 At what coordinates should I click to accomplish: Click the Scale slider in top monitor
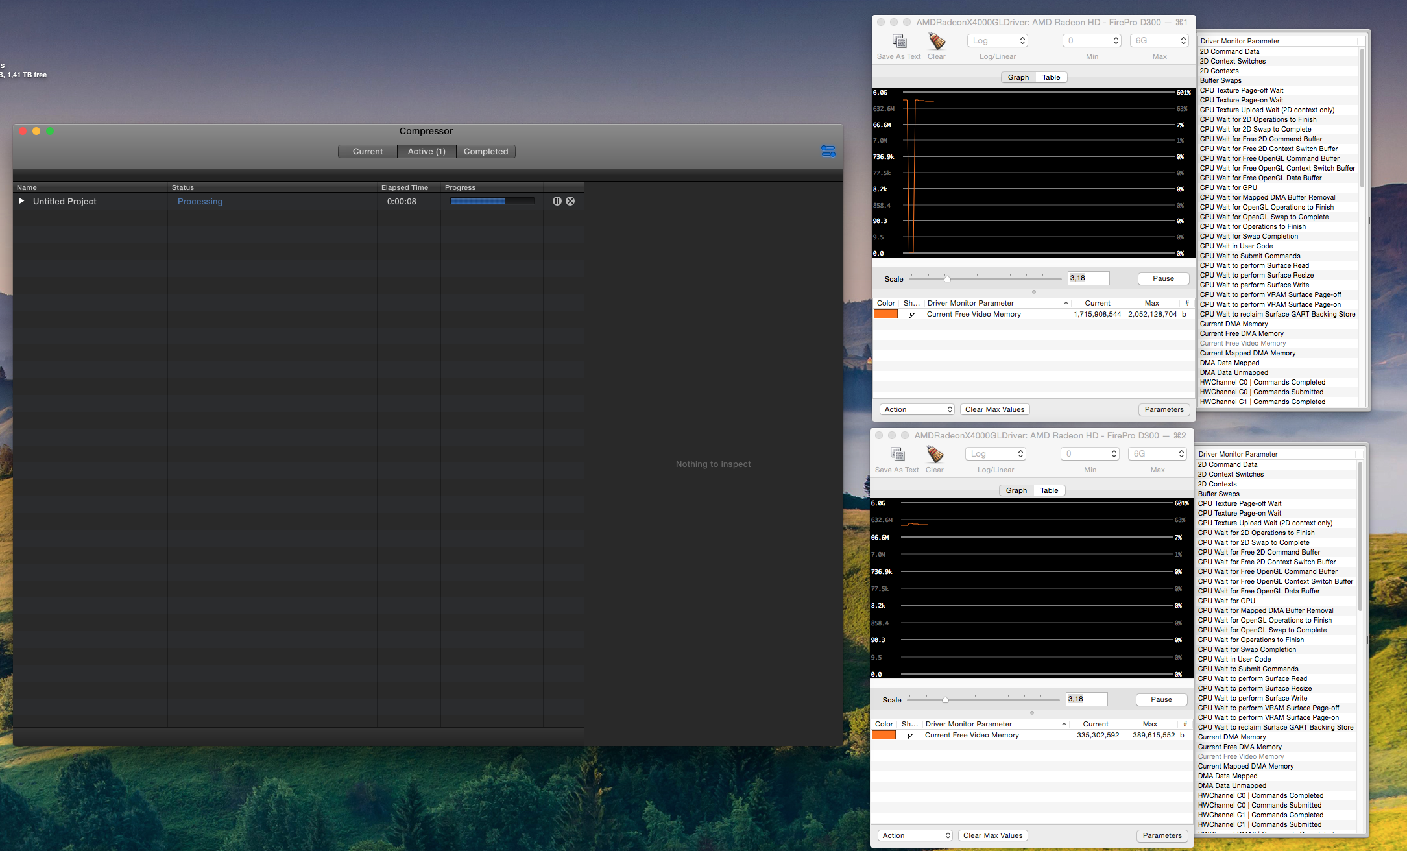coord(947,279)
